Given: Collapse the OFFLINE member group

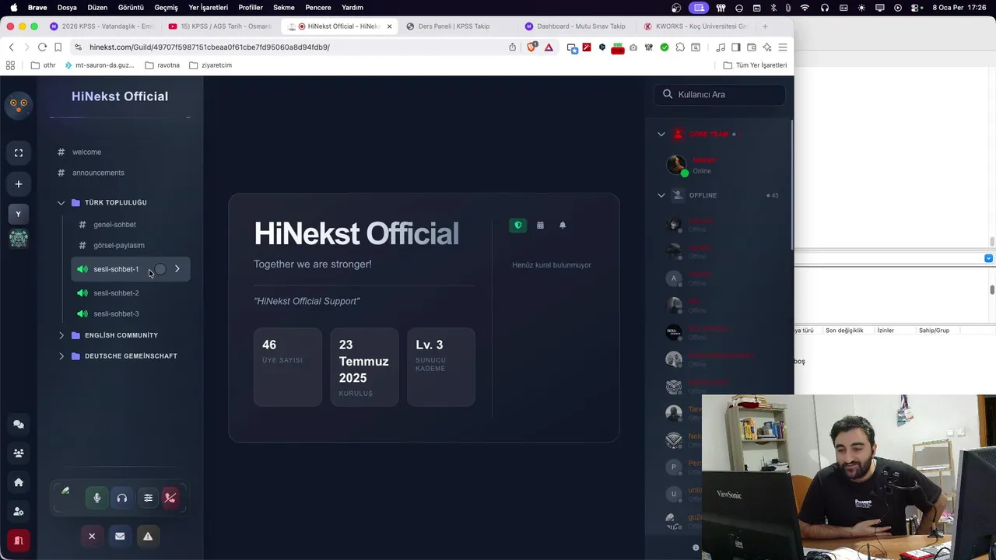Looking at the screenshot, I should 661,195.
